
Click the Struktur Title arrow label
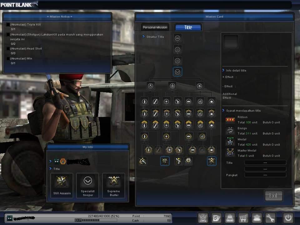(153, 37)
